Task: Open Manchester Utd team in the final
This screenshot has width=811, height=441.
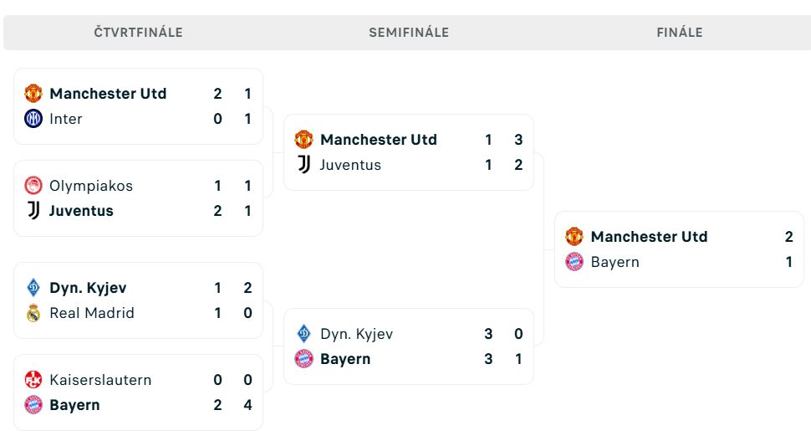Action: pos(649,237)
